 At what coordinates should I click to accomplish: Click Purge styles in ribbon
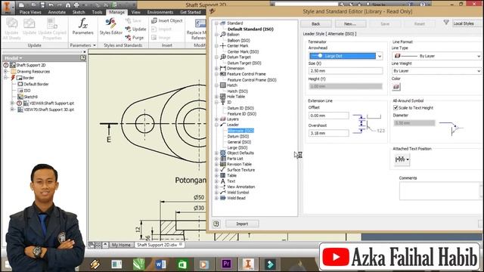[x=135, y=38]
